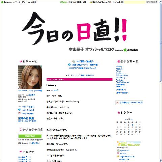Click the gift present icon in profile
Screen dimensions: 162x162
click(20, 113)
